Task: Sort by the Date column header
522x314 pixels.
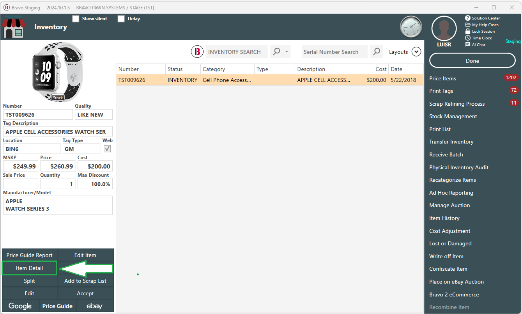Action: (x=405, y=69)
